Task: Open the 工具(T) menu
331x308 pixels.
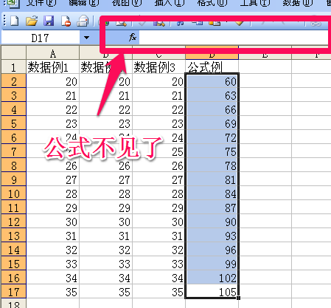Action: pyautogui.click(x=254, y=2)
